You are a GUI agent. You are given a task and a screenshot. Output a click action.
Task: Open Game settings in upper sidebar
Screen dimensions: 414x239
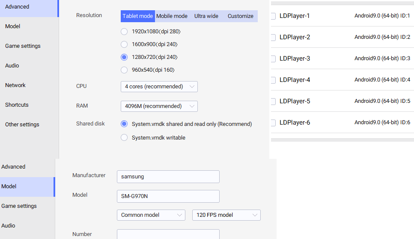29,46
